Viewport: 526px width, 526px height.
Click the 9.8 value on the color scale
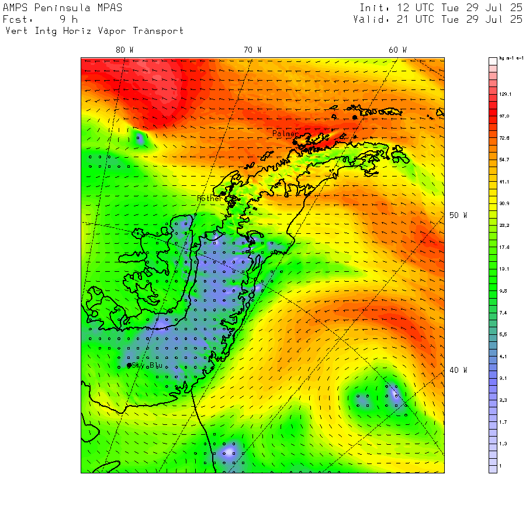(503, 291)
